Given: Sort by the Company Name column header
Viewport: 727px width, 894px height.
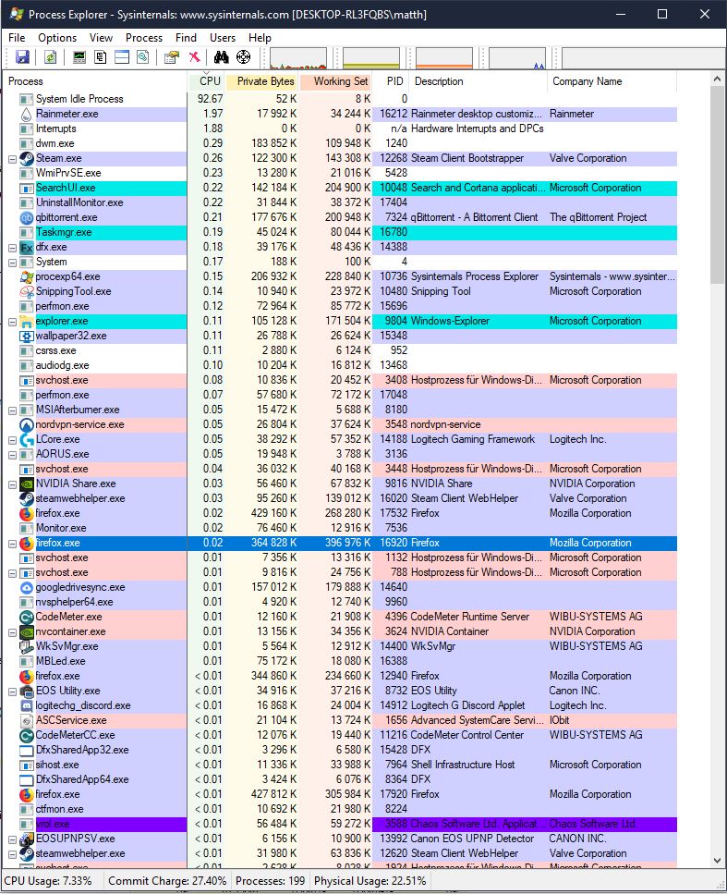Looking at the screenshot, I should pos(612,81).
